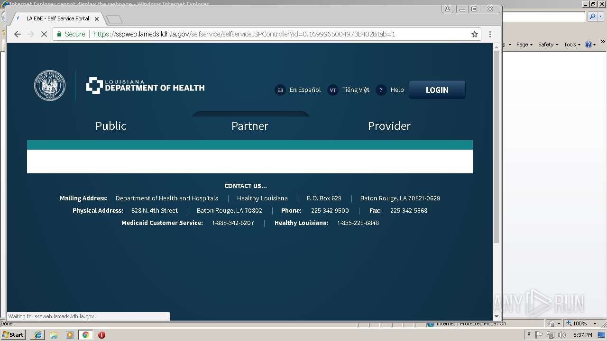Expand the IE search provider dropdown arrow

pyautogui.click(x=601, y=17)
